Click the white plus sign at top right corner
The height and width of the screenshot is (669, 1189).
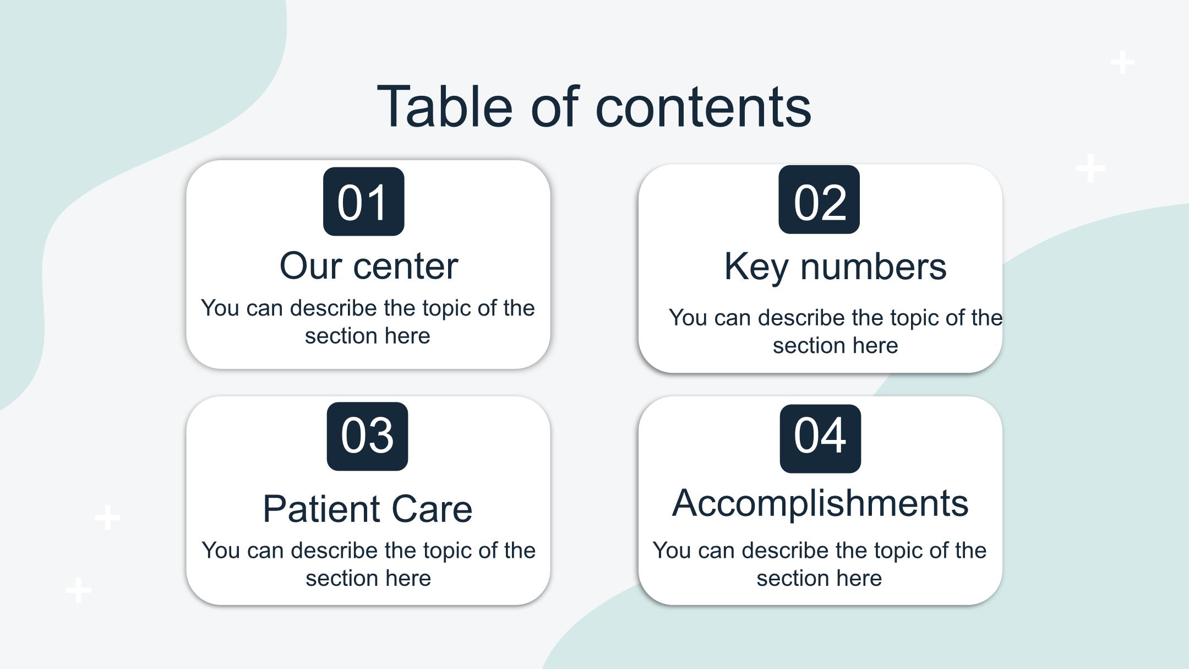tap(1122, 62)
